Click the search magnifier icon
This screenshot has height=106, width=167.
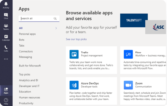point(55,18)
